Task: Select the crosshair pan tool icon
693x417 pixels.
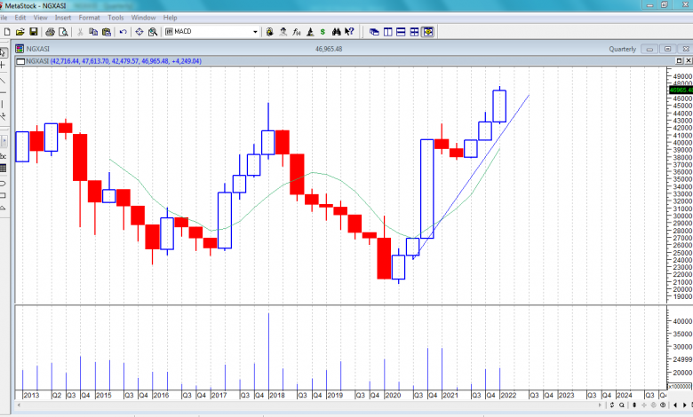Action: (139, 32)
